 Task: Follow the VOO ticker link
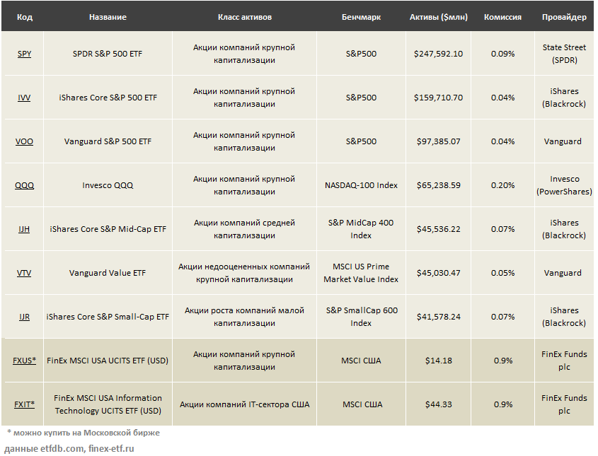(x=24, y=141)
